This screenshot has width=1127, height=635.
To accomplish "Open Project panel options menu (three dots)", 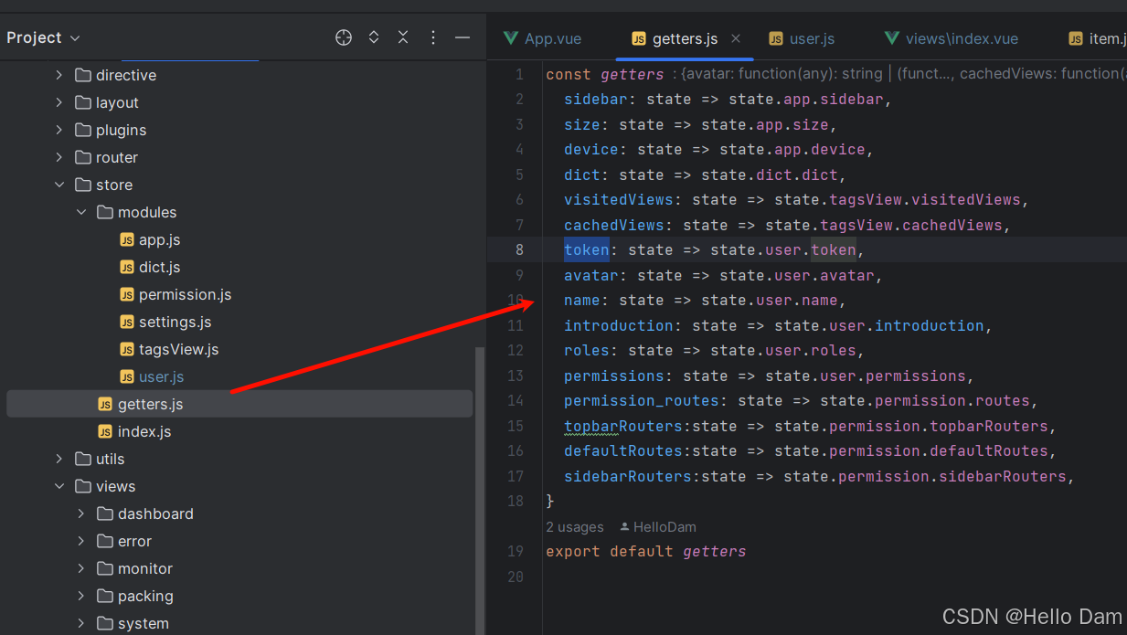I will pyautogui.click(x=433, y=37).
